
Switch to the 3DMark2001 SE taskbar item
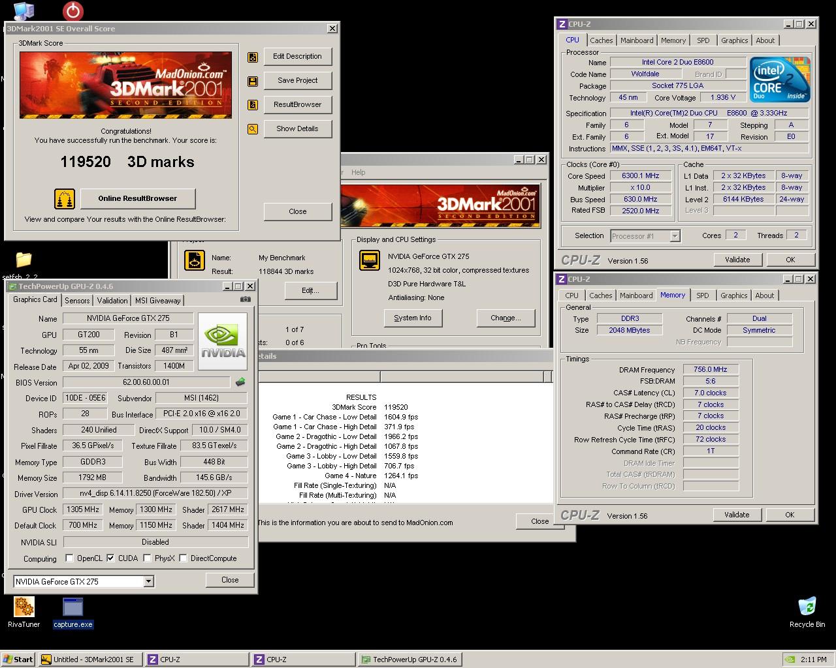89,660
